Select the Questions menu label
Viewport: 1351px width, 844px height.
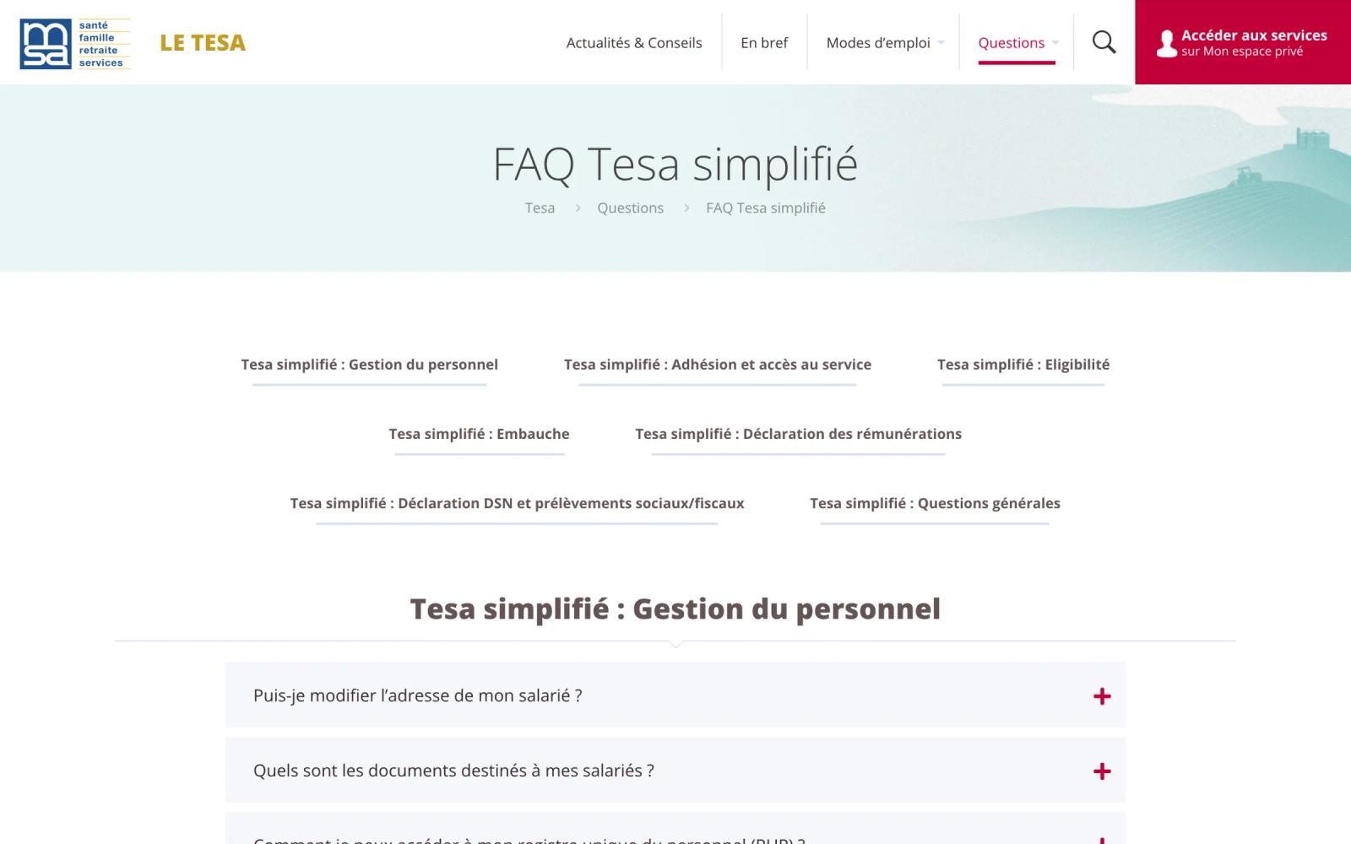click(x=1012, y=43)
